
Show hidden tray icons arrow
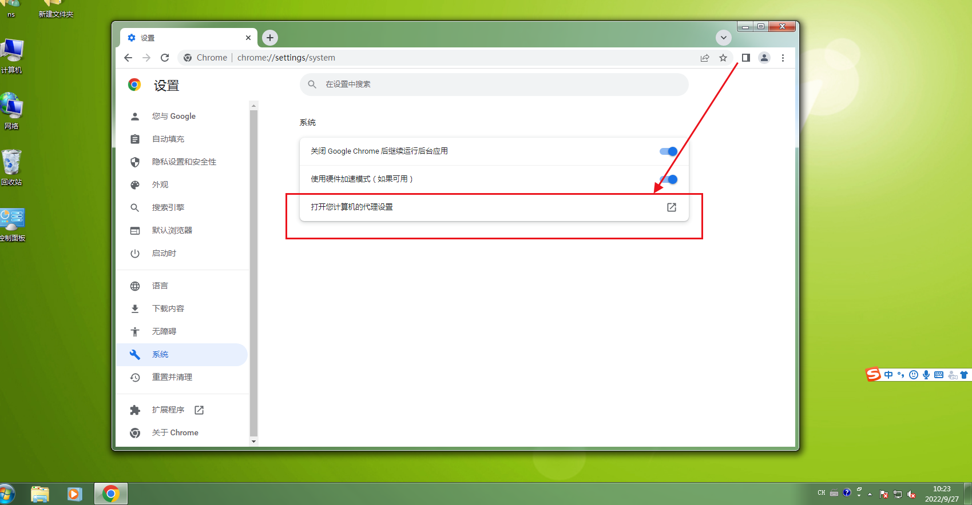pos(870,494)
